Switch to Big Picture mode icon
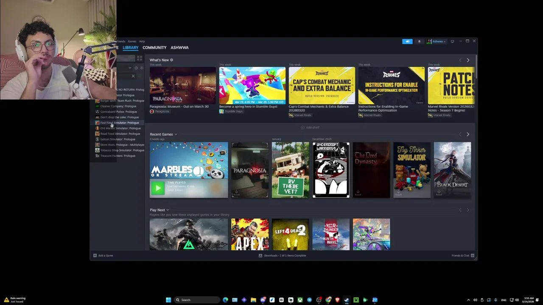The image size is (543, 305). [x=452, y=42]
